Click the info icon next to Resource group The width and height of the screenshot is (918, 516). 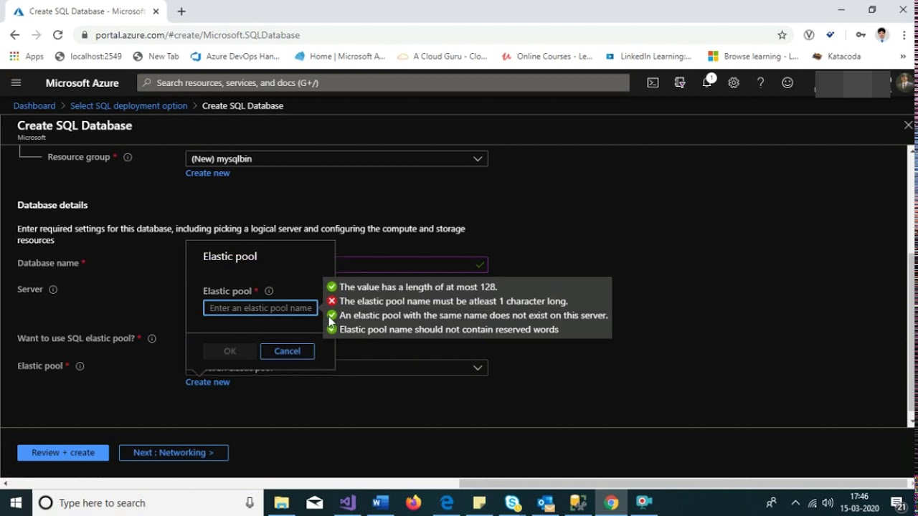pyautogui.click(x=128, y=157)
